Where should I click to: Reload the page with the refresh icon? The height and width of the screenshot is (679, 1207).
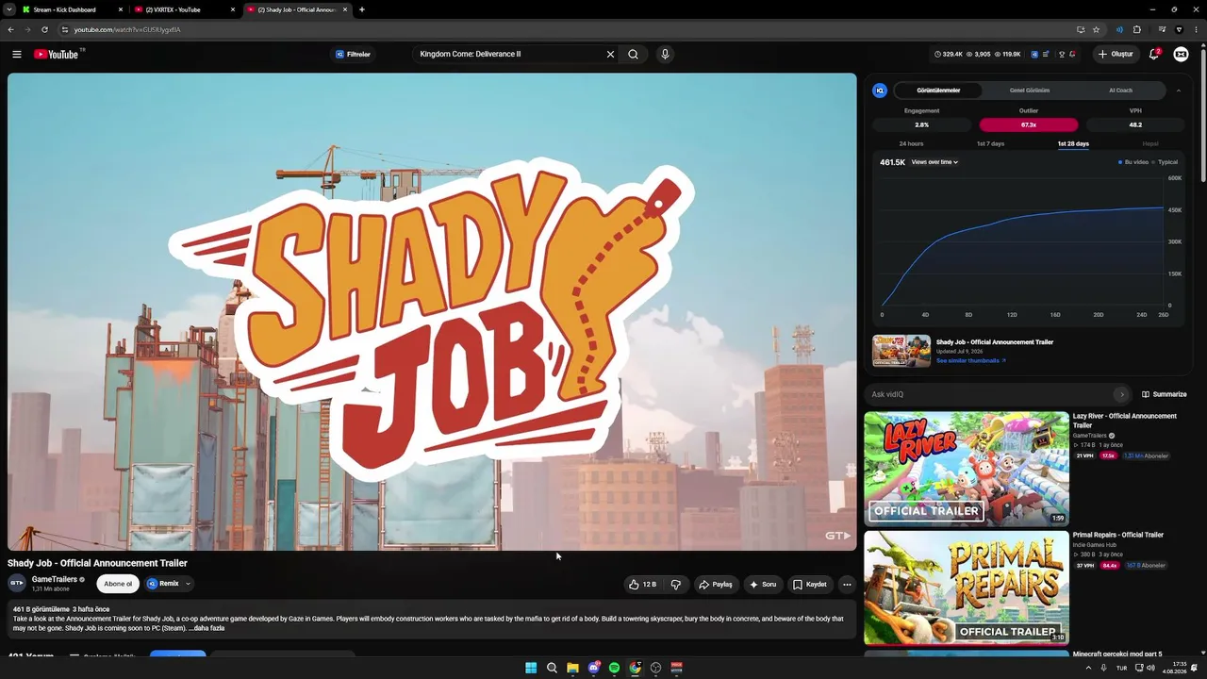(x=44, y=29)
